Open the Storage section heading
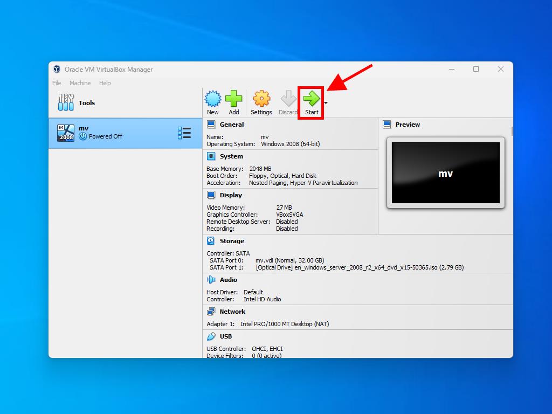This screenshot has width=552, height=414. tap(232, 241)
